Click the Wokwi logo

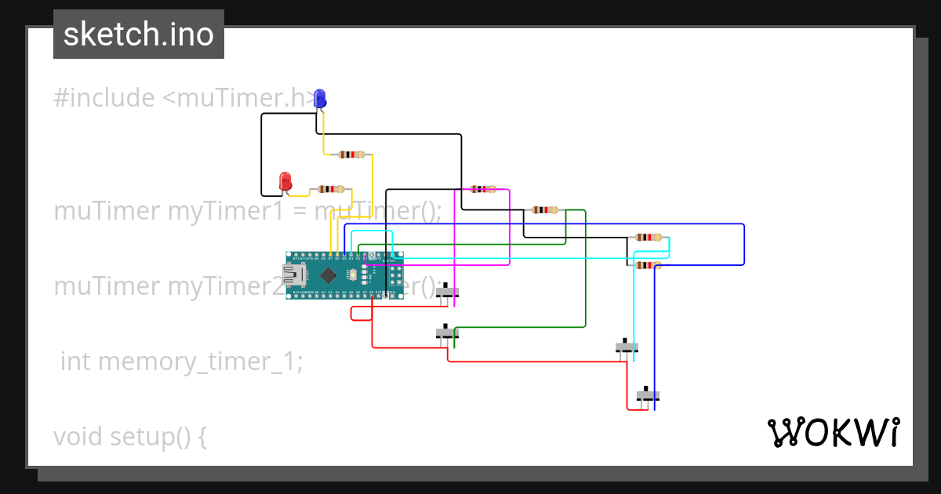click(x=833, y=433)
